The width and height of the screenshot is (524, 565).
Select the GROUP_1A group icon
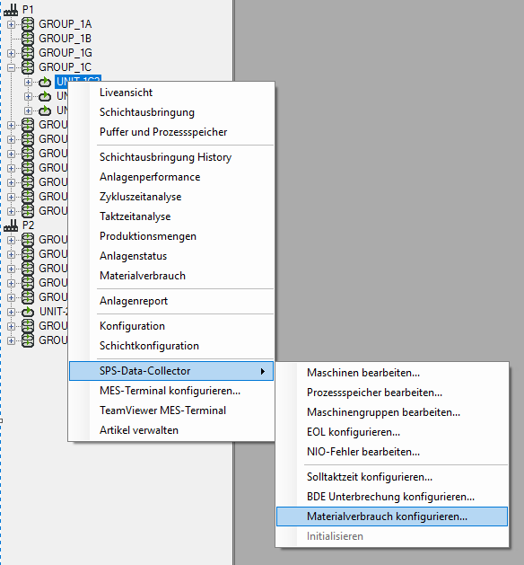tap(28, 24)
